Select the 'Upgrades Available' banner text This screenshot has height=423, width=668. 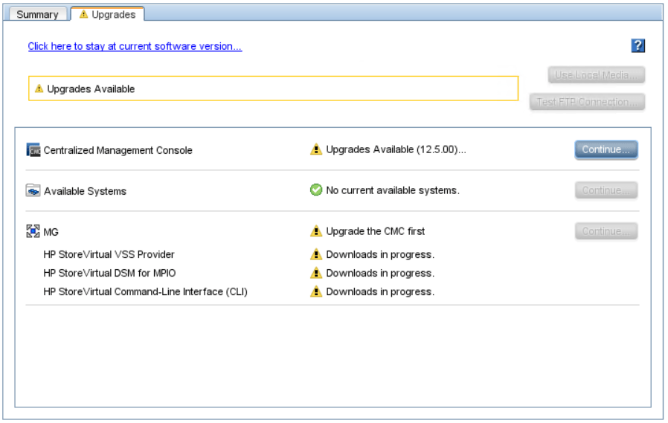tap(91, 89)
